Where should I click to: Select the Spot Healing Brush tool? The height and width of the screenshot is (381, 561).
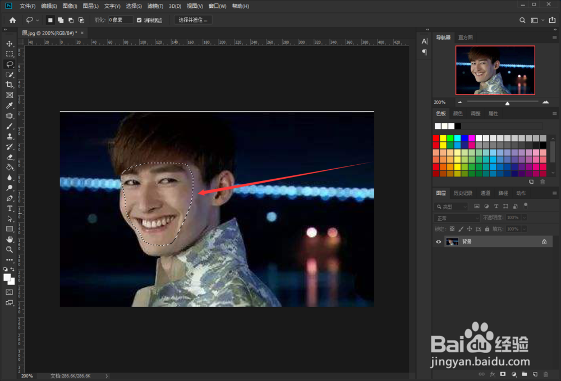10,116
